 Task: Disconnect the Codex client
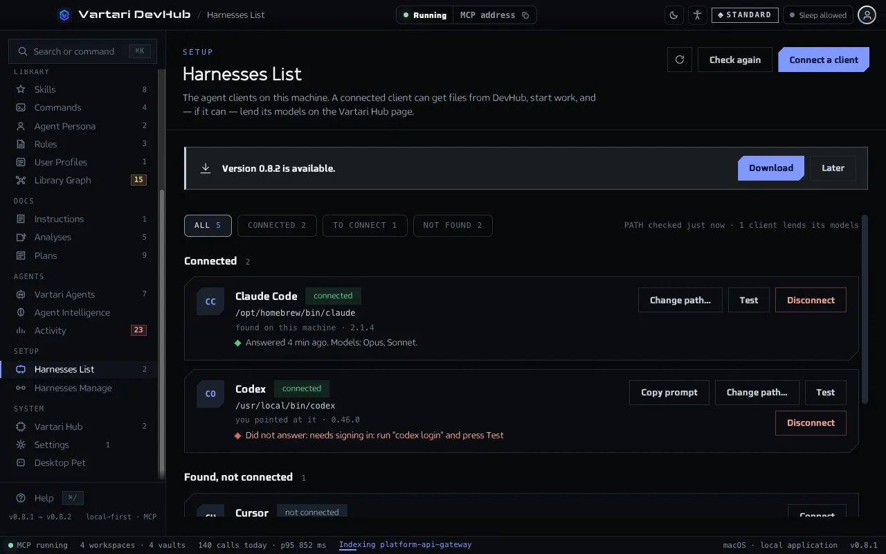click(x=811, y=422)
